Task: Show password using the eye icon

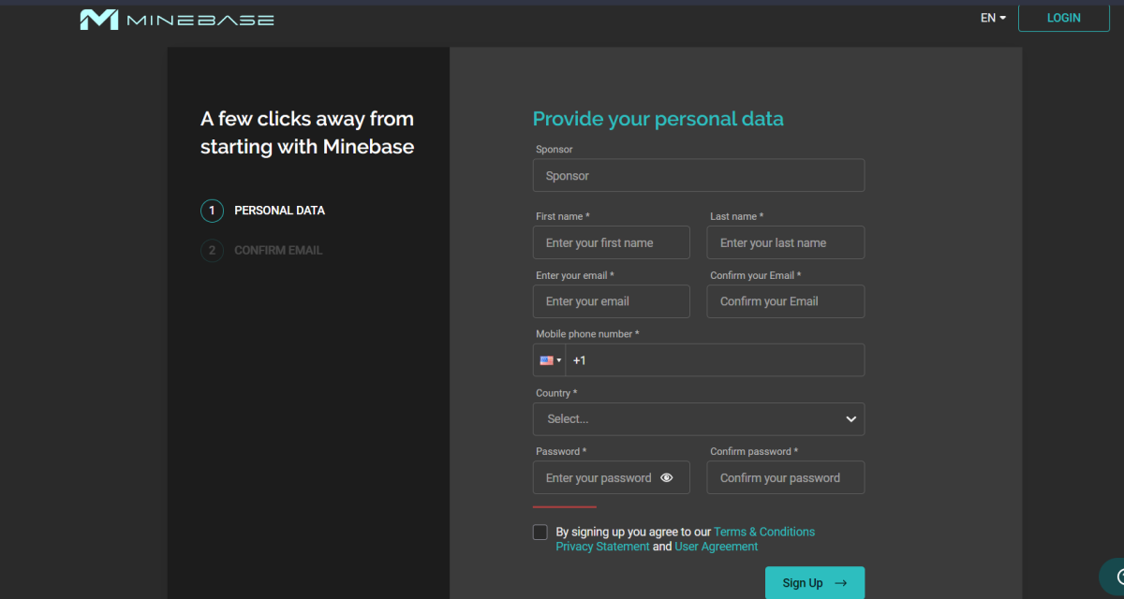Action: 667,477
